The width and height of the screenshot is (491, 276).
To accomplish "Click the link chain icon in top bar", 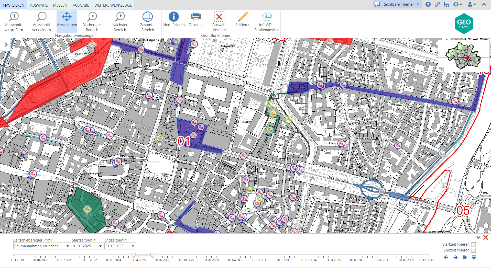I will pyautogui.click(x=438, y=4).
